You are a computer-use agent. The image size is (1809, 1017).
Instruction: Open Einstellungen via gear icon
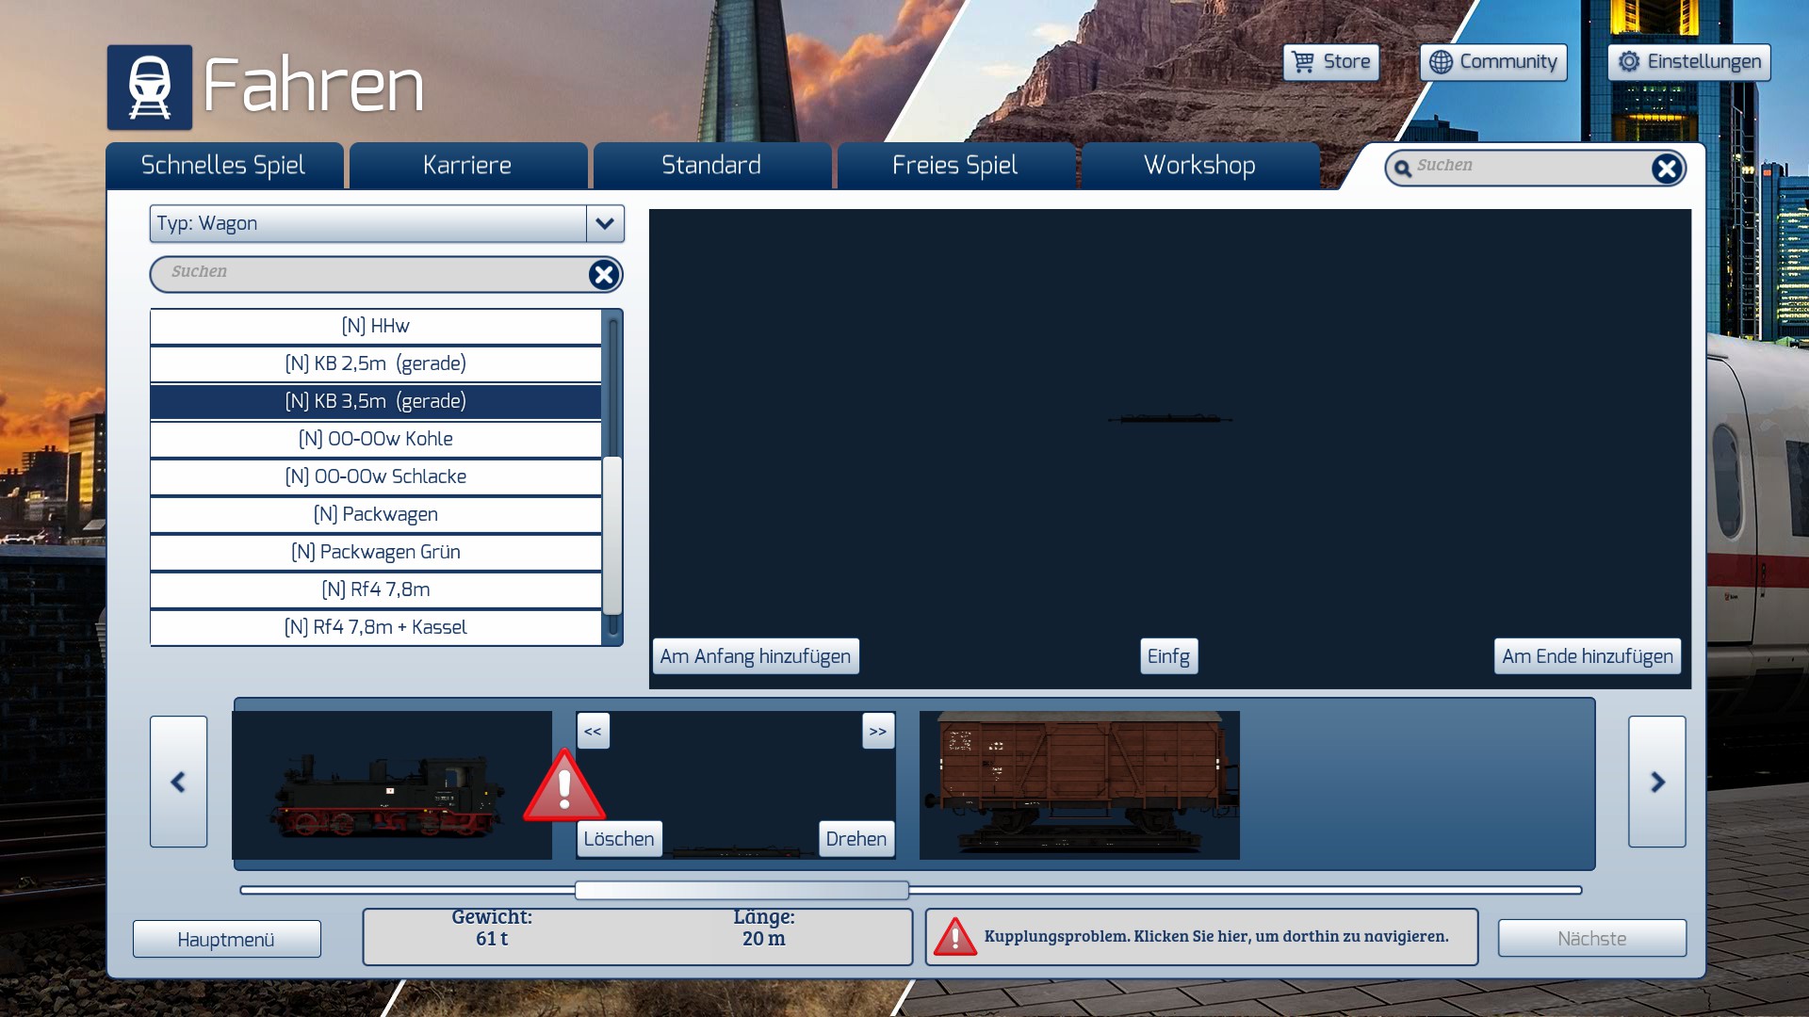1629,62
